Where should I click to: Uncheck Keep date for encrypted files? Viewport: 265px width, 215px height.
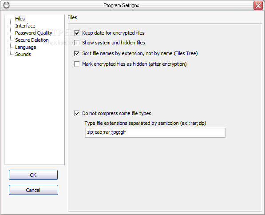pyautogui.click(x=77, y=33)
